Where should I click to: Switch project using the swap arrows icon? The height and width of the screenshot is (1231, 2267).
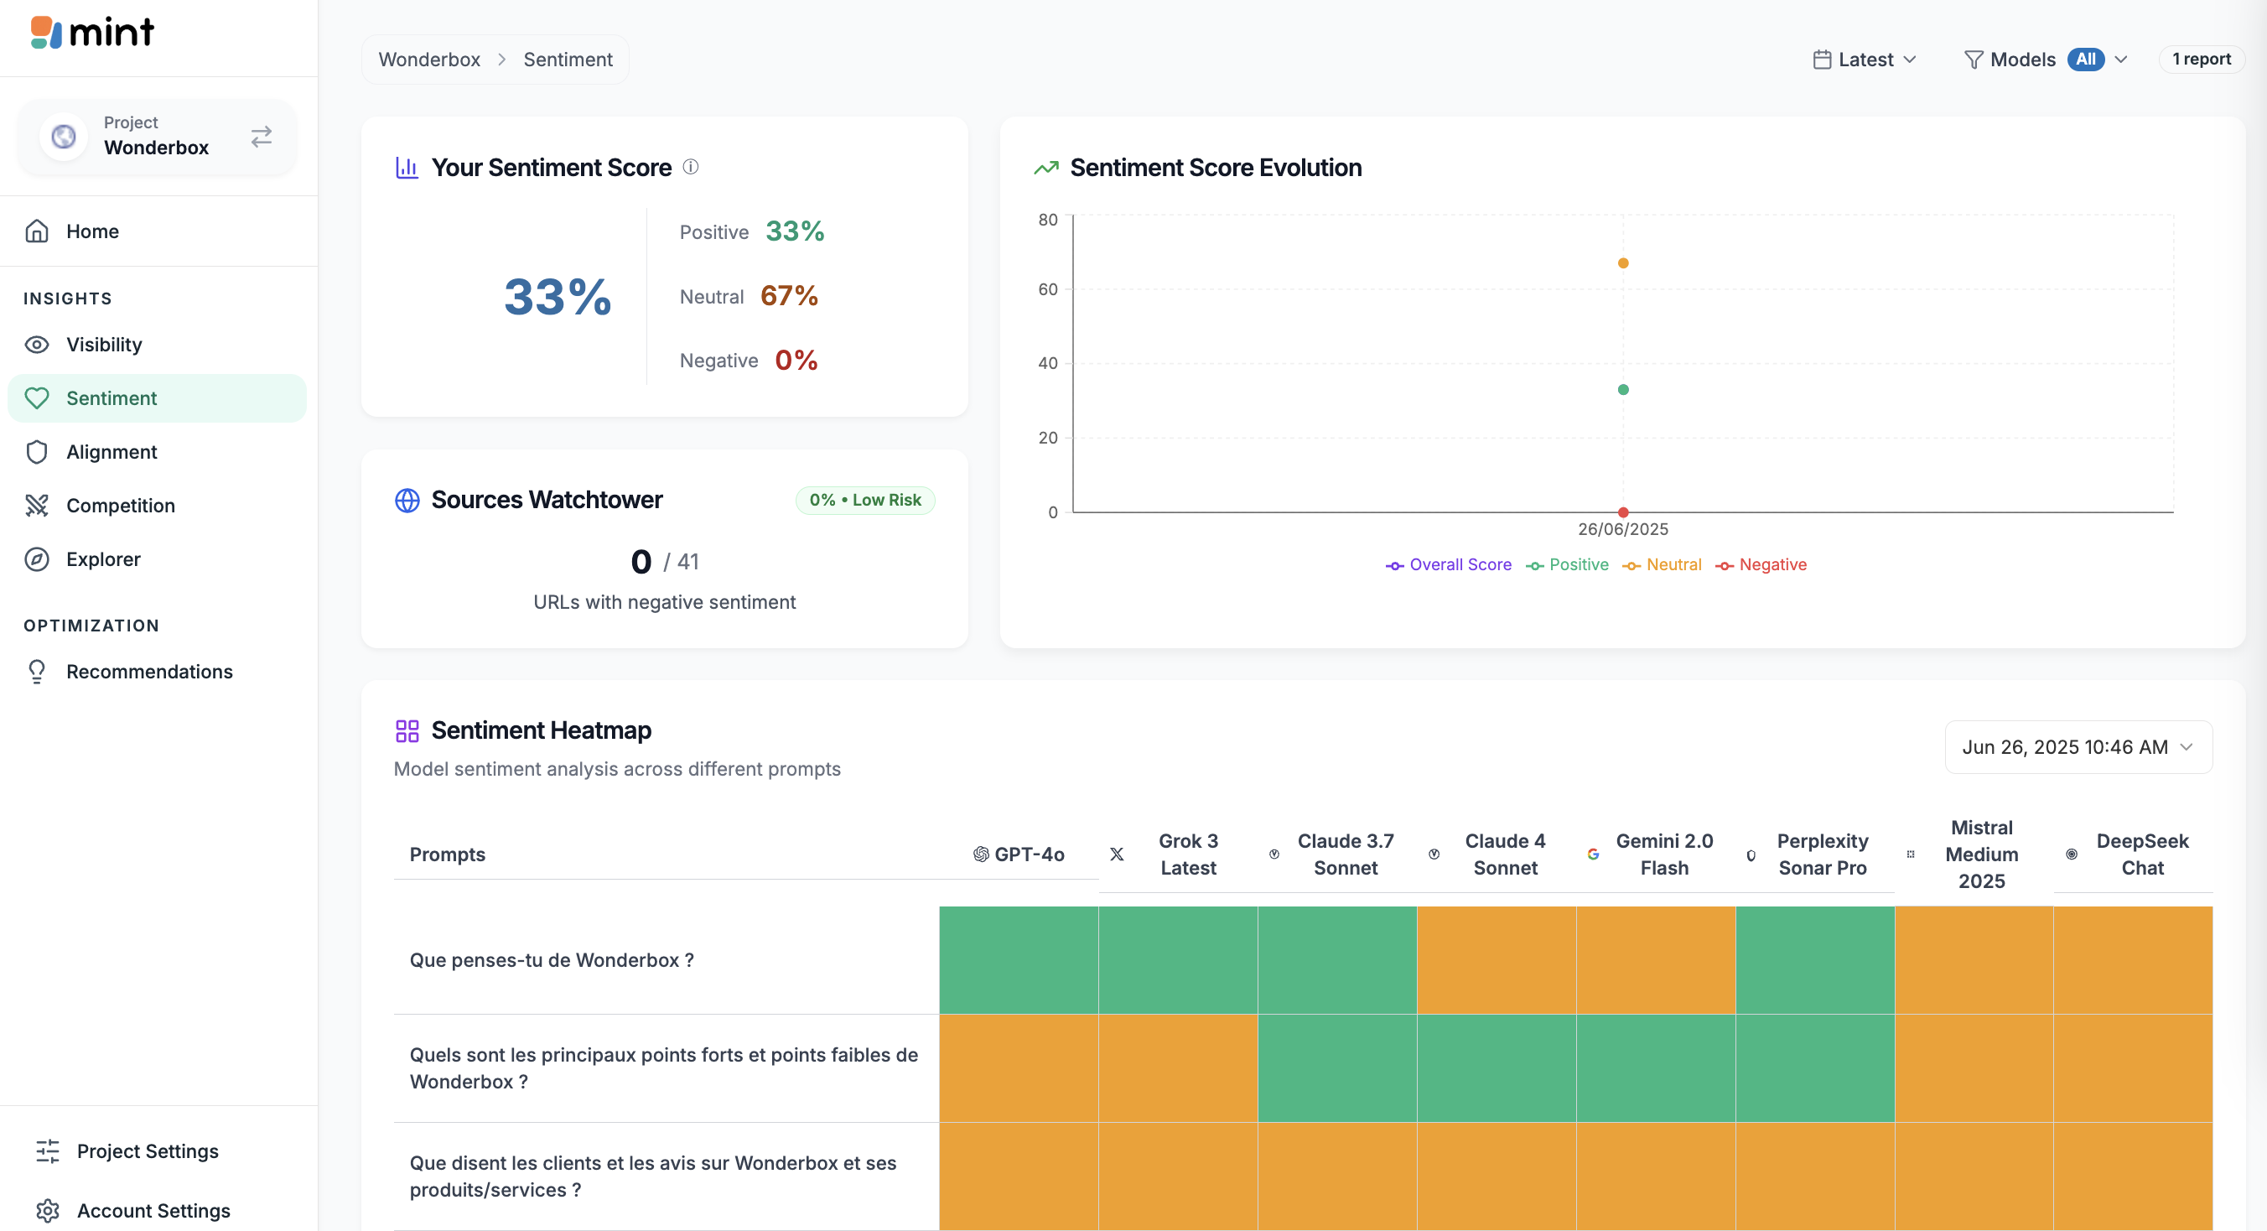[262, 137]
